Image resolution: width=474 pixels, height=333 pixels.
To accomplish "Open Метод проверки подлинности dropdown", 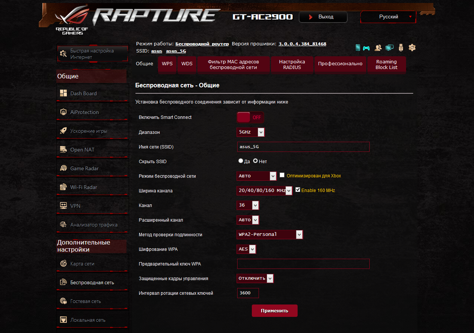I will [270, 234].
